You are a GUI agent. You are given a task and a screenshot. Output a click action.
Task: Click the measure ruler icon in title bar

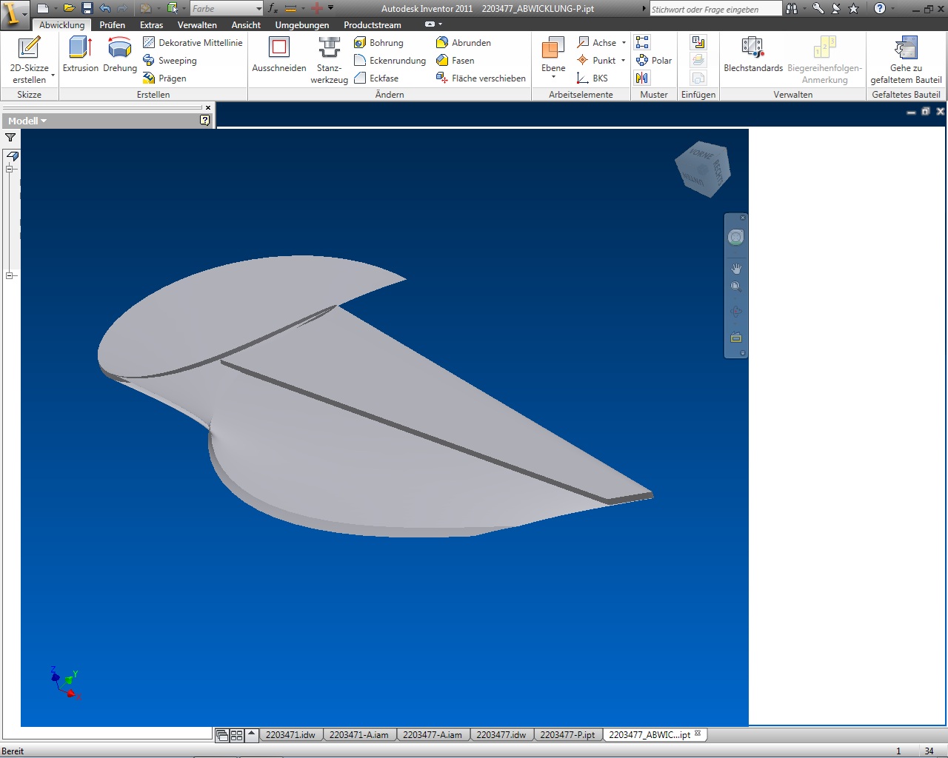[290, 8]
